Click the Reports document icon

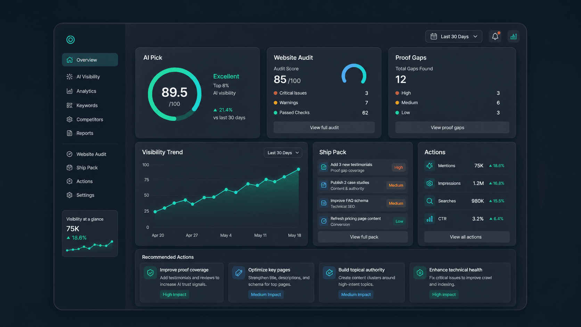[69, 133]
